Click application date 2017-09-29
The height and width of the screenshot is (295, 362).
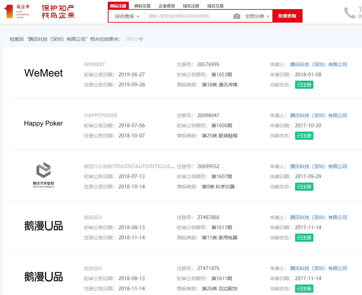(308, 177)
